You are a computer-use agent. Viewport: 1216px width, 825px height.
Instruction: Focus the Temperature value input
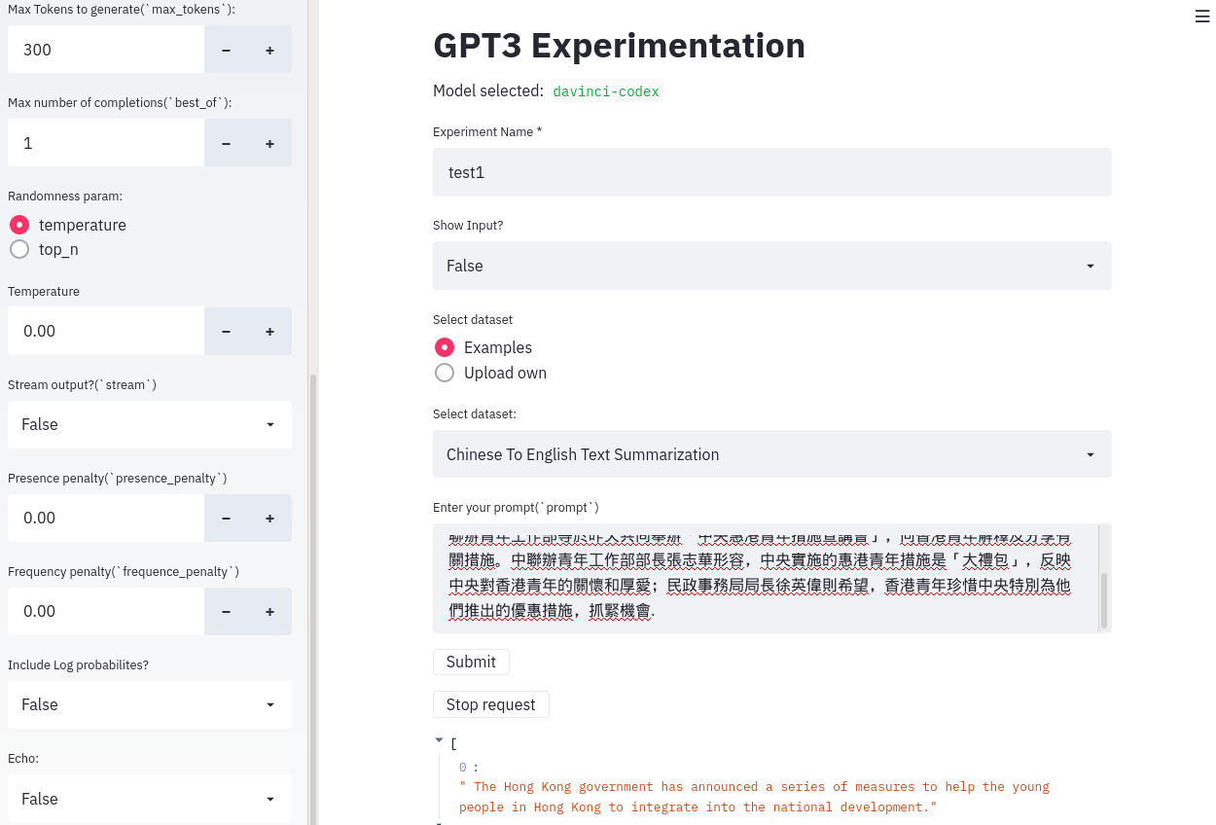106,331
